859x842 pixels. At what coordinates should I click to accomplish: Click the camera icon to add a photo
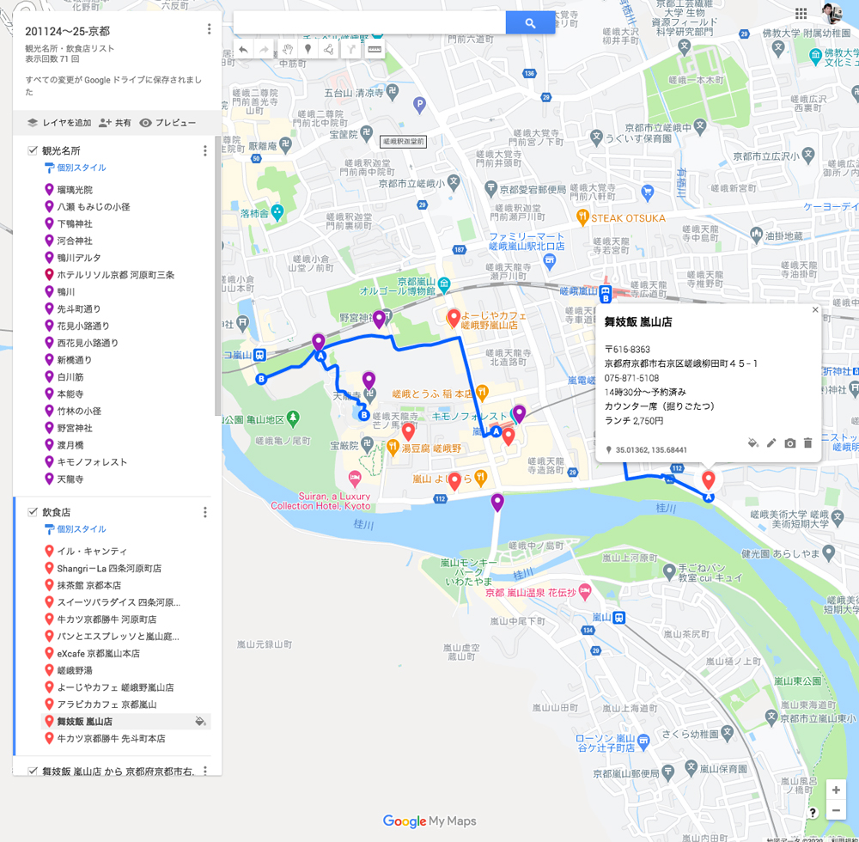click(x=790, y=443)
